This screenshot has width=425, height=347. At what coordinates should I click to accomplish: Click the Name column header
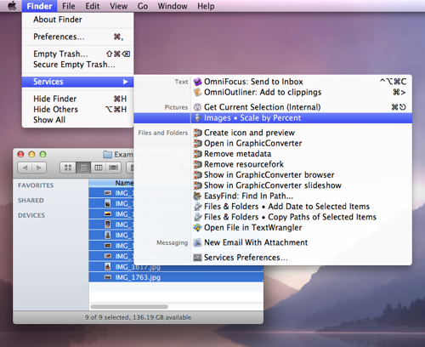(x=124, y=183)
